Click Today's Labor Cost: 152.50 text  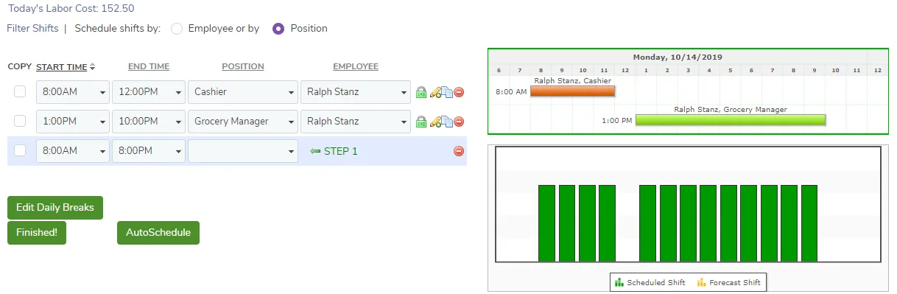coord(71,9)
